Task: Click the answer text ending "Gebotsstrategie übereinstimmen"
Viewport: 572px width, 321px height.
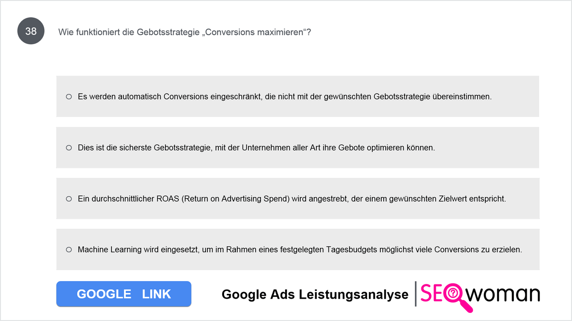Action: [285, 97]
